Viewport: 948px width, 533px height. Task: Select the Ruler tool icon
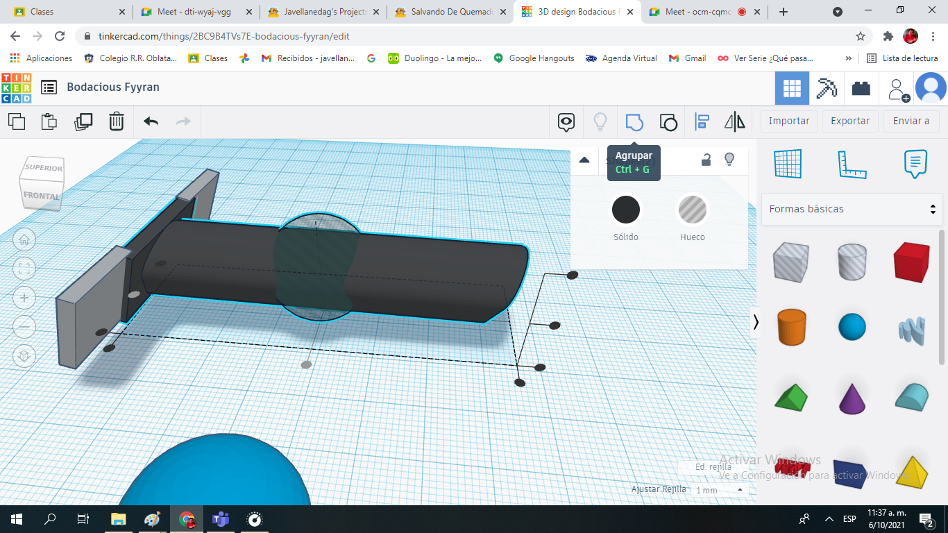[x=852, y=164]
